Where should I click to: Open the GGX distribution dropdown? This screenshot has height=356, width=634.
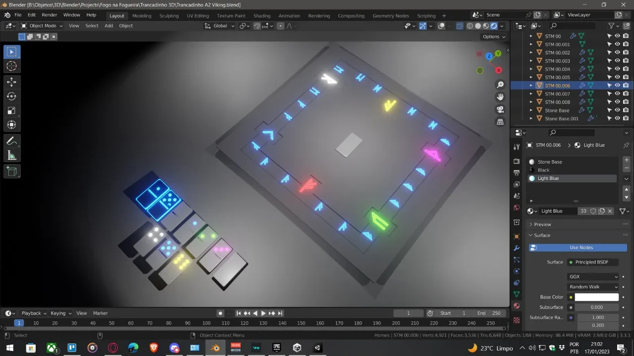point(593,277)
